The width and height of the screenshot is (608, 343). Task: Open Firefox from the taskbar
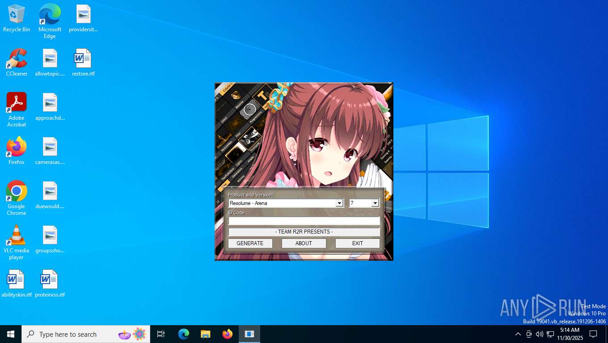(x=228, y=334)
